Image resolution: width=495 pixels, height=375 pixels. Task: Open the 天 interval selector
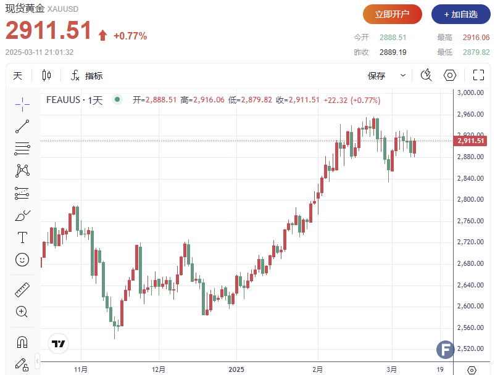[18, 75]
